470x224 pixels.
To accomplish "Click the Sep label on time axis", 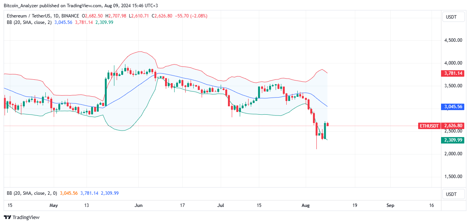I will click(390, 205).
